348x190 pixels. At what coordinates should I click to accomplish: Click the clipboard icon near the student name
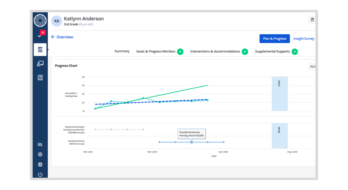312,20
